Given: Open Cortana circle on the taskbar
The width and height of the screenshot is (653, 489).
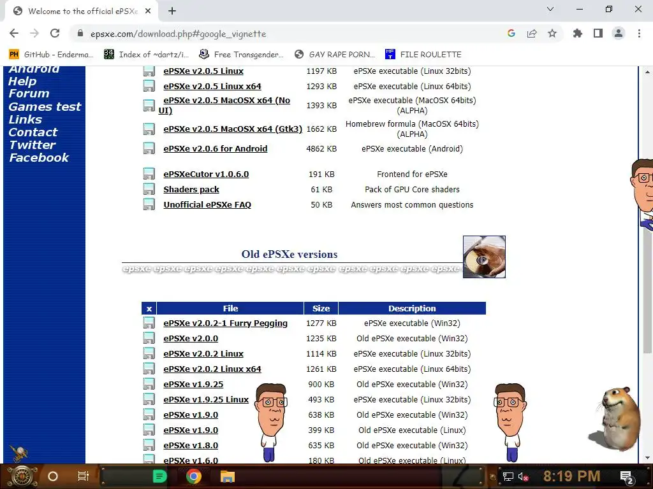Looking at the screenshot, I should (53, 476).
